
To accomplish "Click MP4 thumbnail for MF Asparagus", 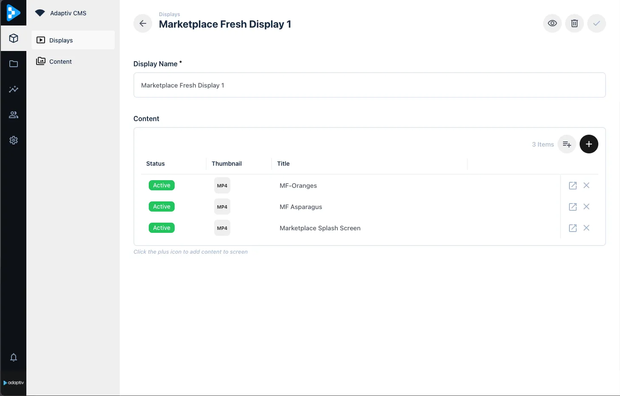I will tap(222, 207).
